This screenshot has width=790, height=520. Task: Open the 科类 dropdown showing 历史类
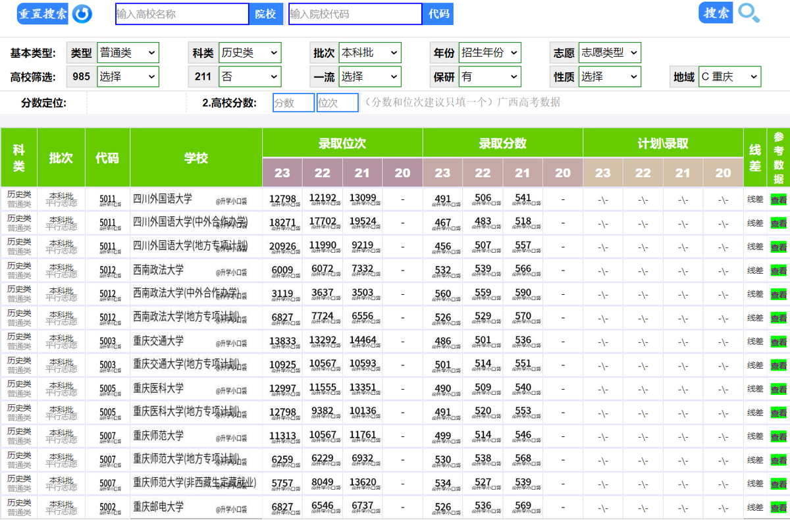pos(250,53)
